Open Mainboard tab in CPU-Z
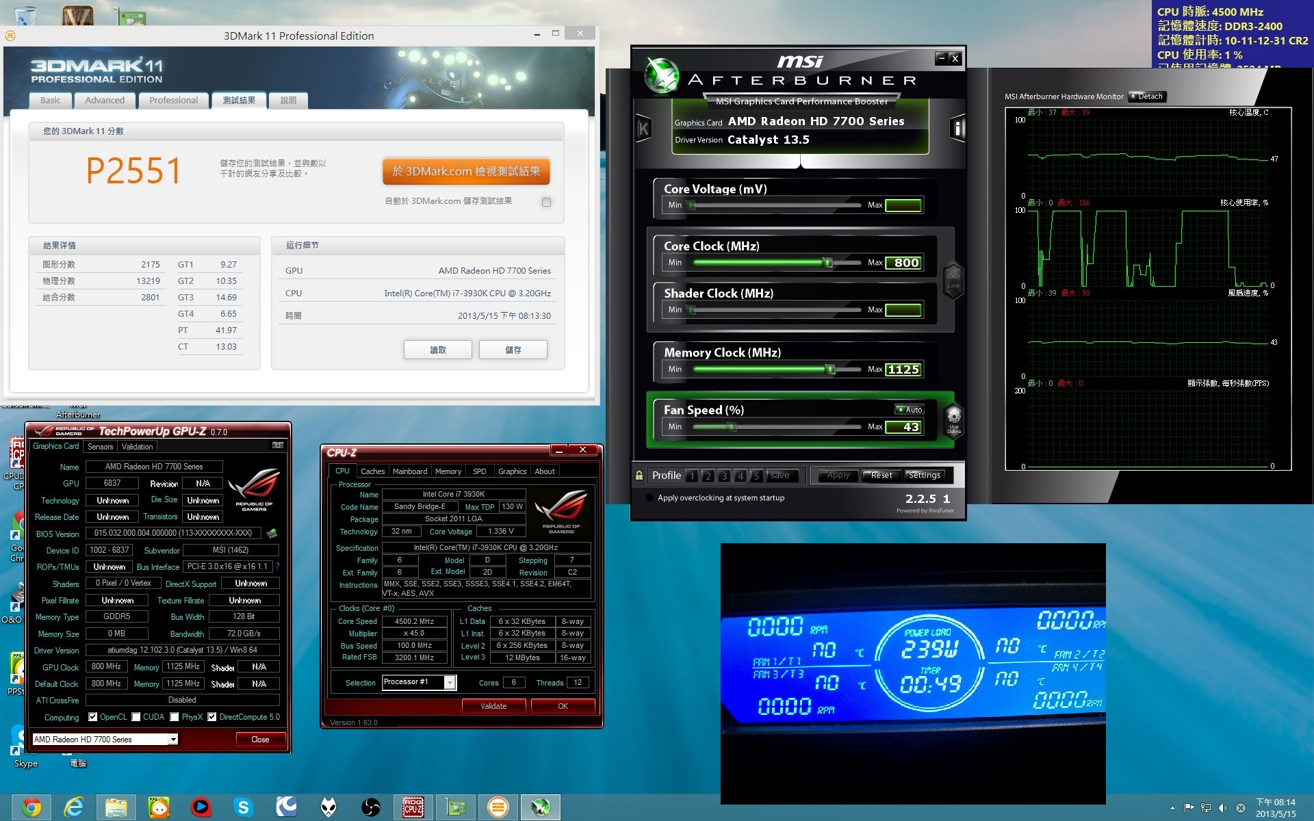This screenshot has width=1314, height=821. coord(410,471)
